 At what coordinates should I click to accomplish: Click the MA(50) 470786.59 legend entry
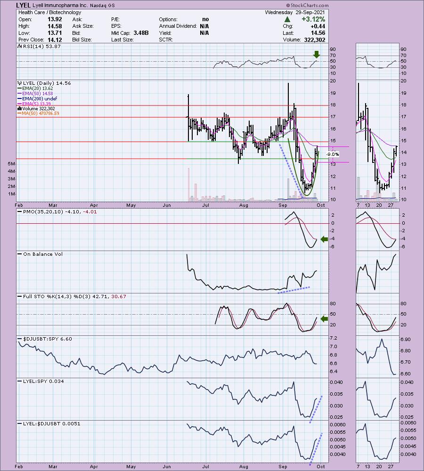[41, 113]
